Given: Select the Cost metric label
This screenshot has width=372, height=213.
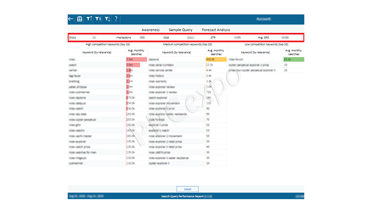Looking at the screenshot, I should click(166, 37).
